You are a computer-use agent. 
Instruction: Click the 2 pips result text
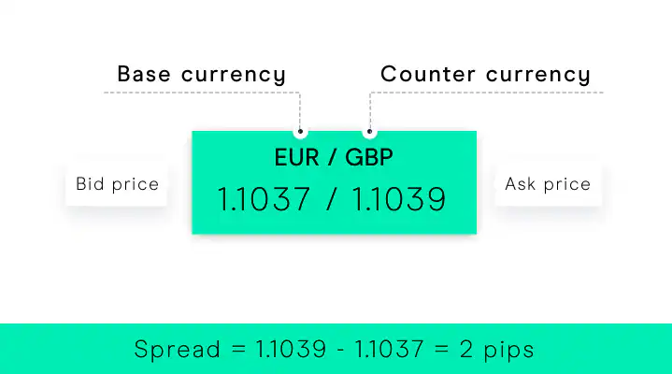tap(500, 351)
